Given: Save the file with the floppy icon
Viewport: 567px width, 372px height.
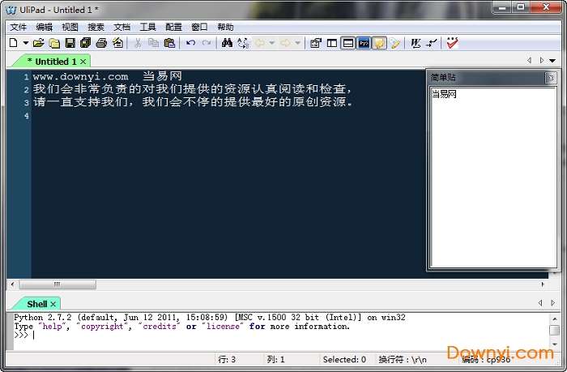Looking at the screenshot, I should click(70, 43).
